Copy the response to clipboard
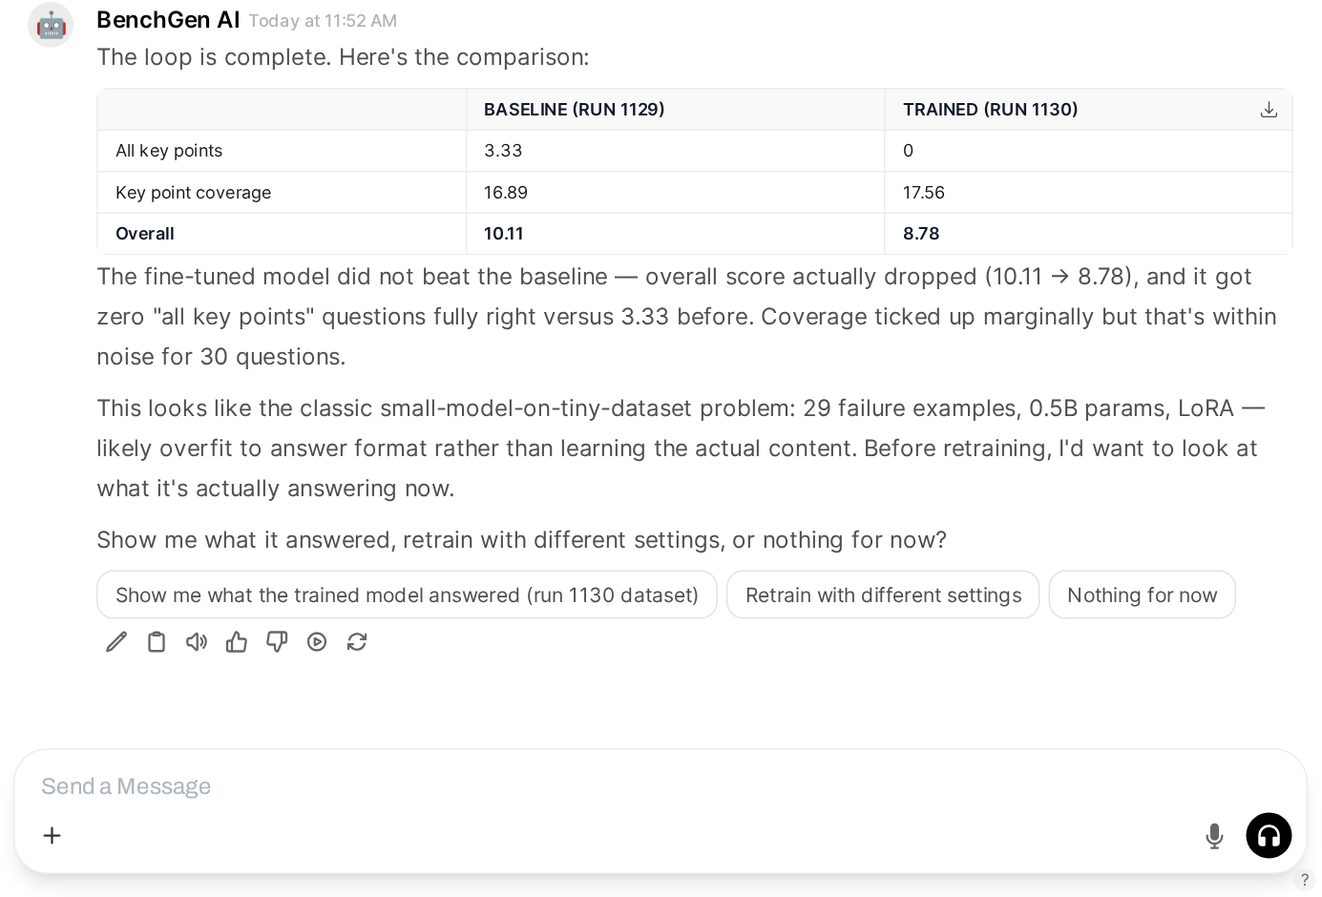The width and height of the screenshot is (1322, 897). click(157, 642)
